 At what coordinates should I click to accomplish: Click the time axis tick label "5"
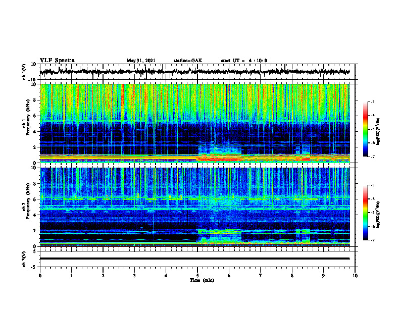pos(197,276)
